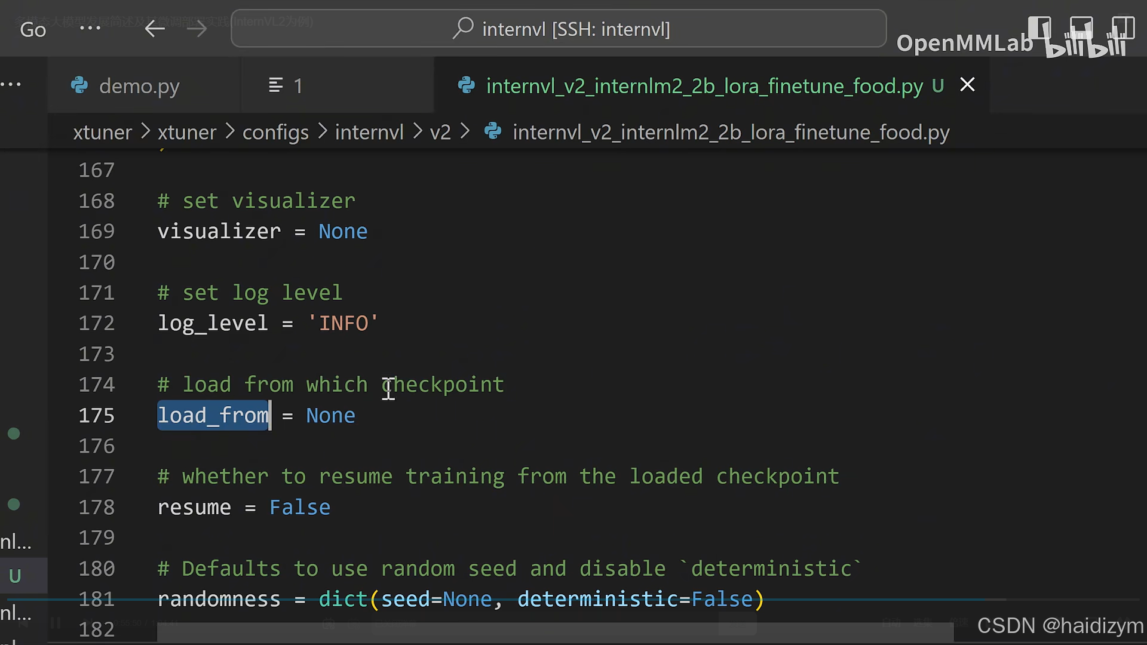Image resolution: width=1147 pixels, height=645 pixels.
Task: Close the internvl_v2 finetune_food.py tab
Action: pyautogui.click(x=967, y=85)
